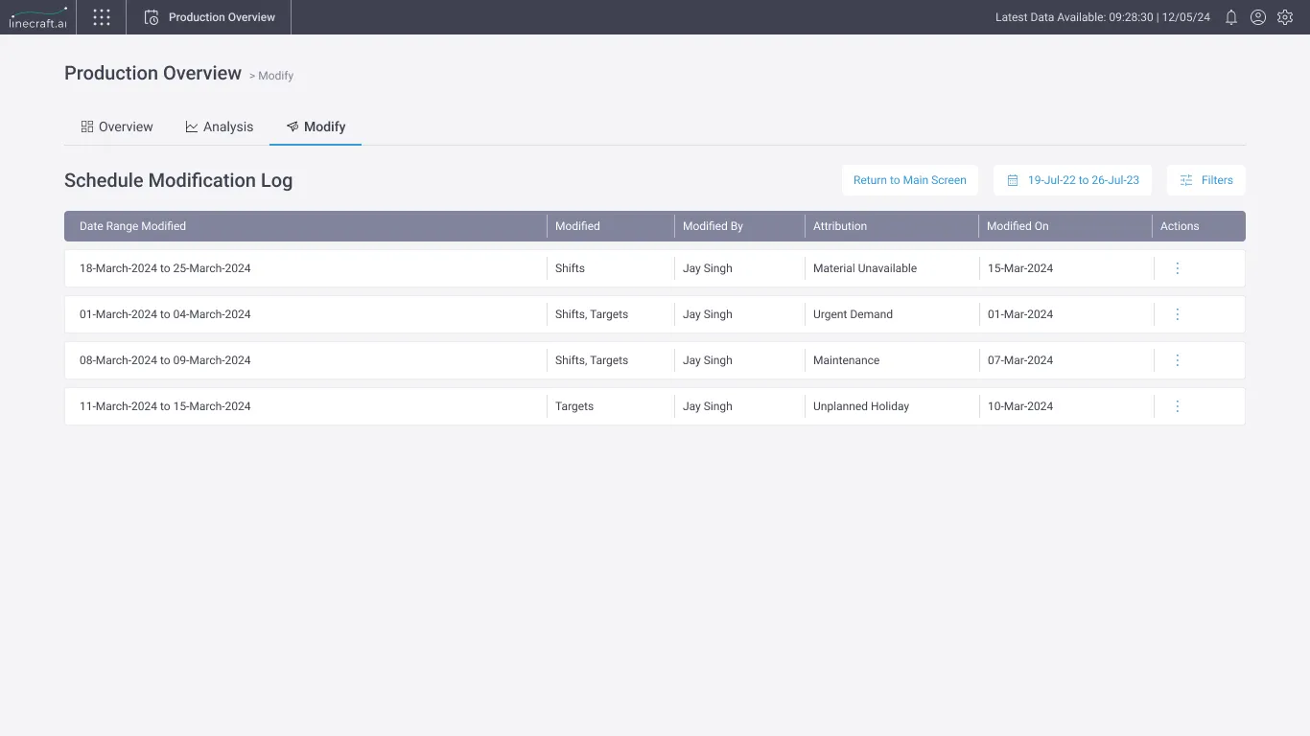Click the Schedule Modification Log heading
Screen dimensions: 1310x736
click(x=178, y=180)
